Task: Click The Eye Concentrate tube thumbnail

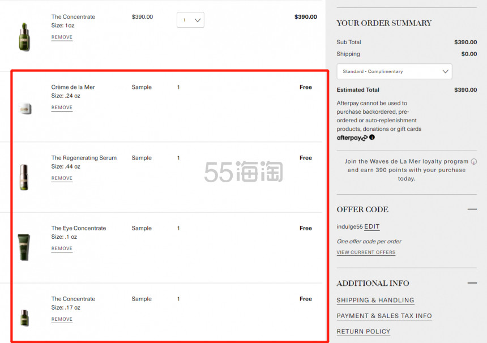Action: pos(24,247)
